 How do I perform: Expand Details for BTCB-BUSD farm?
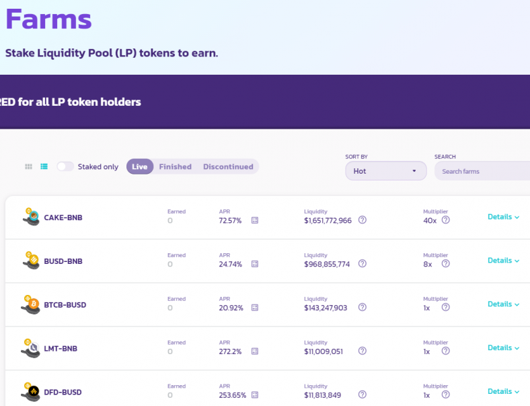504,304
